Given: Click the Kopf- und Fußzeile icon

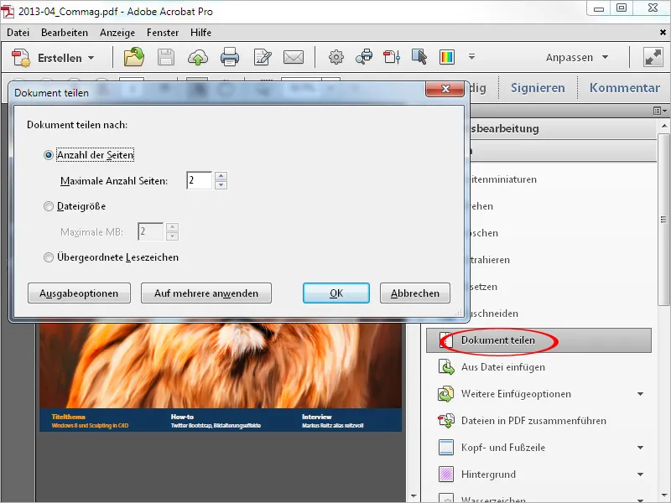Looking at the screenshot, I should tap(446, 448).
